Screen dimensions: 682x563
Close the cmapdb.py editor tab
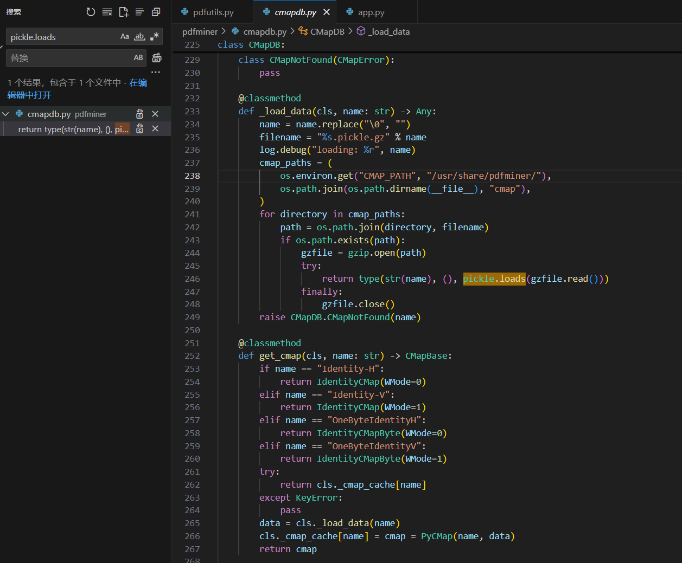[327, 12]
